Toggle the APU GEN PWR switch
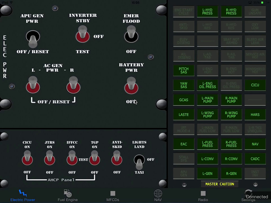The width and height of the screenshot is (271, 203). (x=33, y=39)
